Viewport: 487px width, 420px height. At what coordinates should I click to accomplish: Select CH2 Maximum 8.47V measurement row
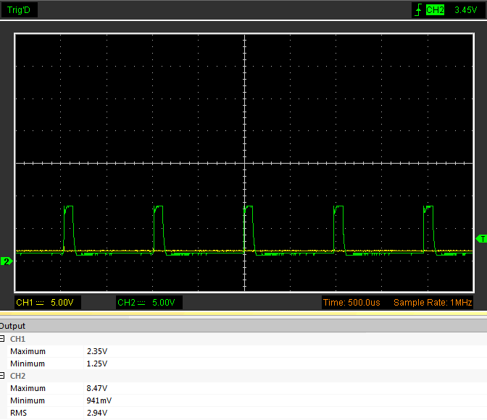pos(58,388)
